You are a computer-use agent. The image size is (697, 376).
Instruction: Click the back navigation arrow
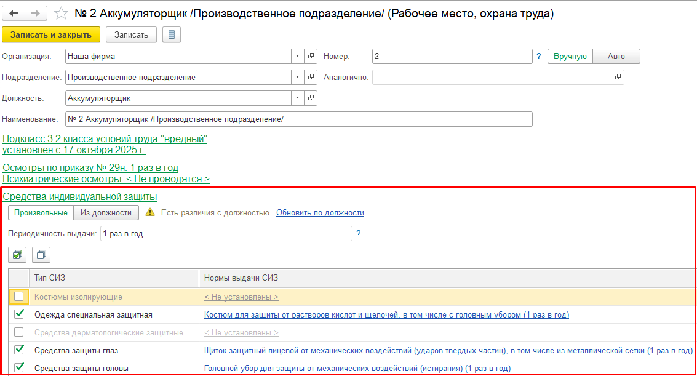(x=14, y=13)
